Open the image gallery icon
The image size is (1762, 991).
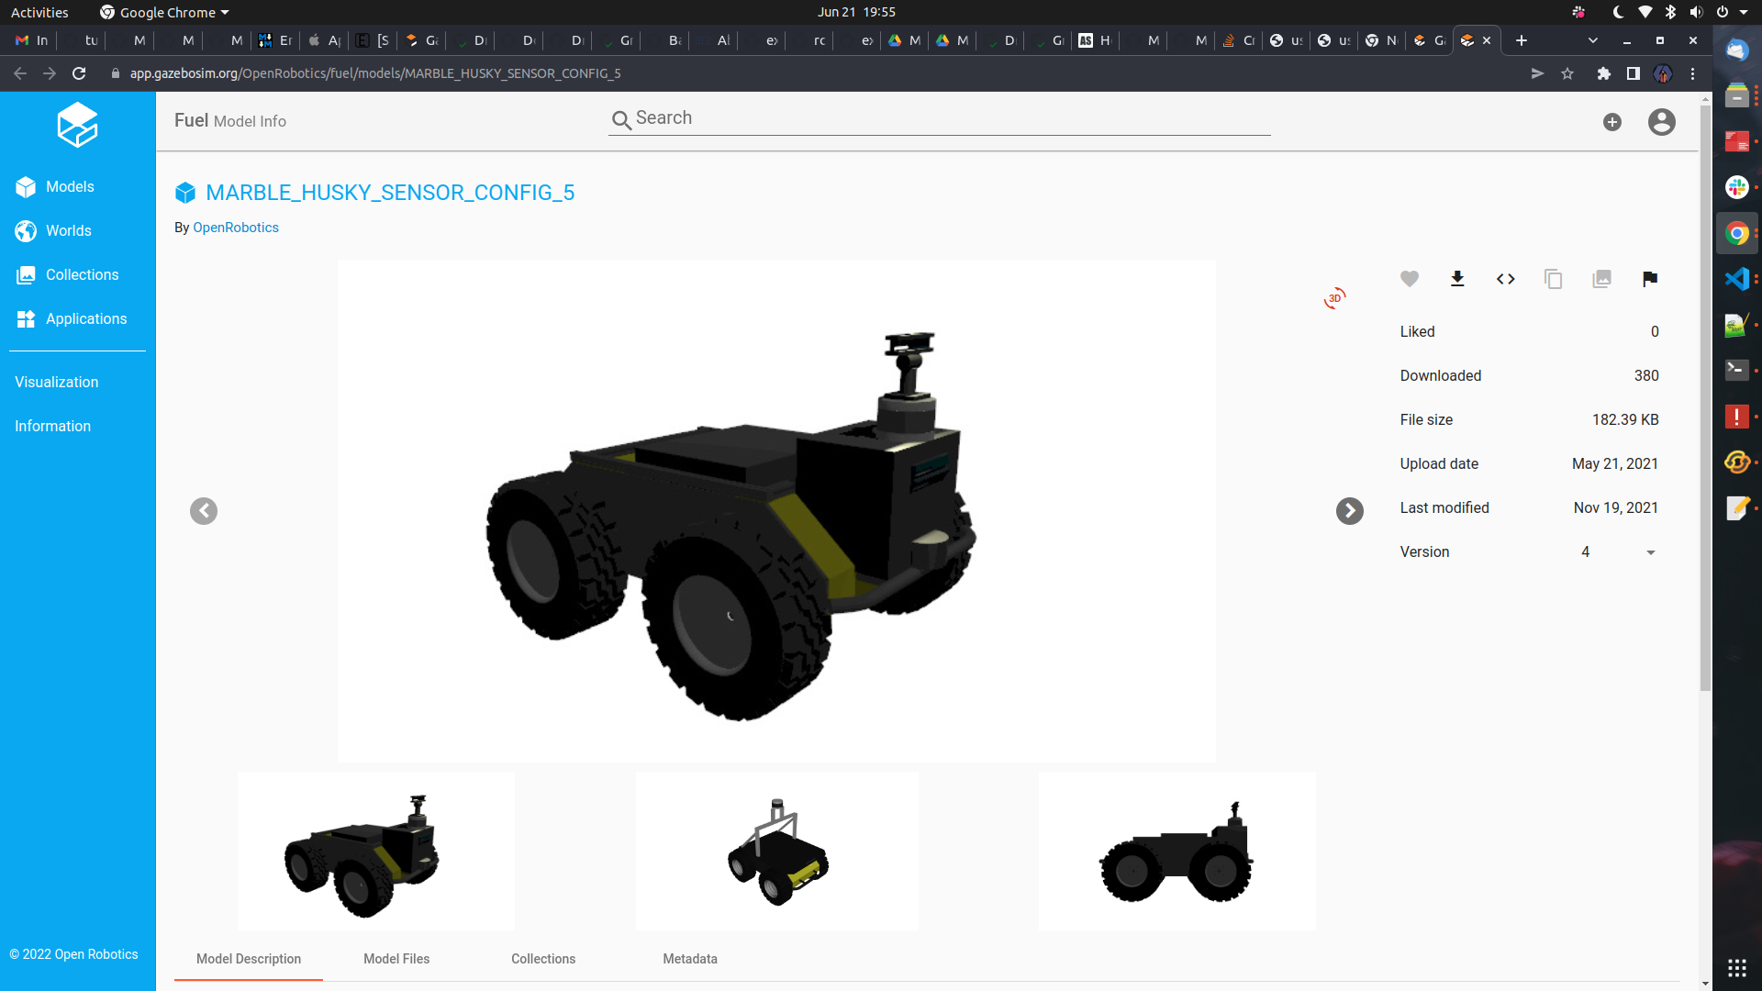(1602, 279)
